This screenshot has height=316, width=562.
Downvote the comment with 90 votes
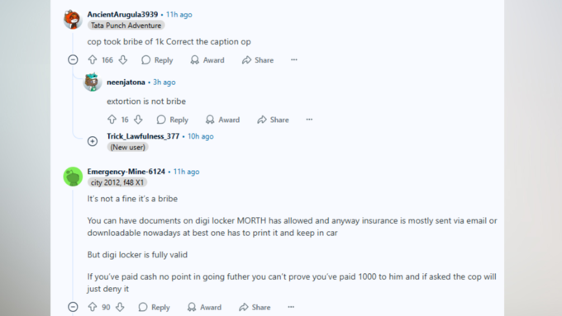click(x=120, y=307)
